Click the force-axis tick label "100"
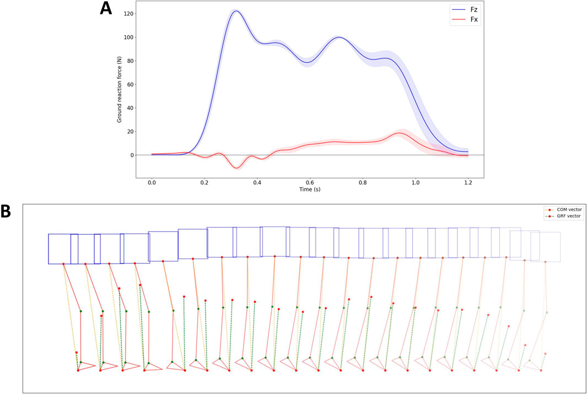This screenshot has width=587, height=394. click(128, 37)
